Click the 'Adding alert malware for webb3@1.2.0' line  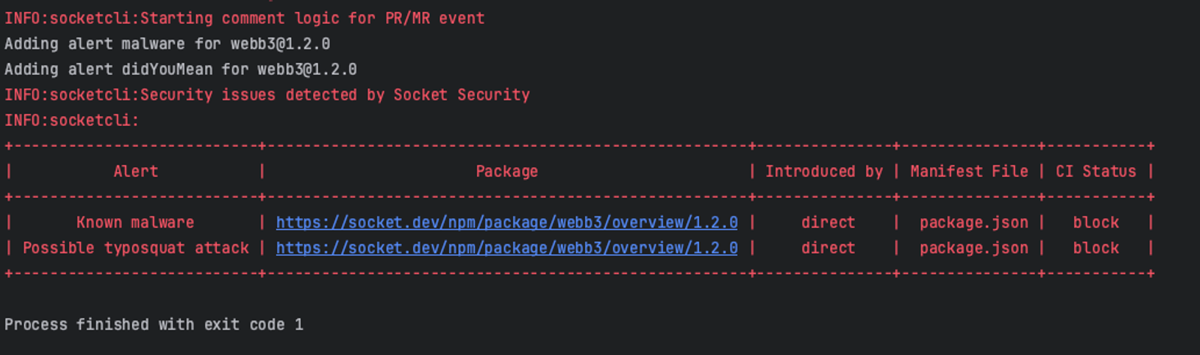click(x=167, y=44)
